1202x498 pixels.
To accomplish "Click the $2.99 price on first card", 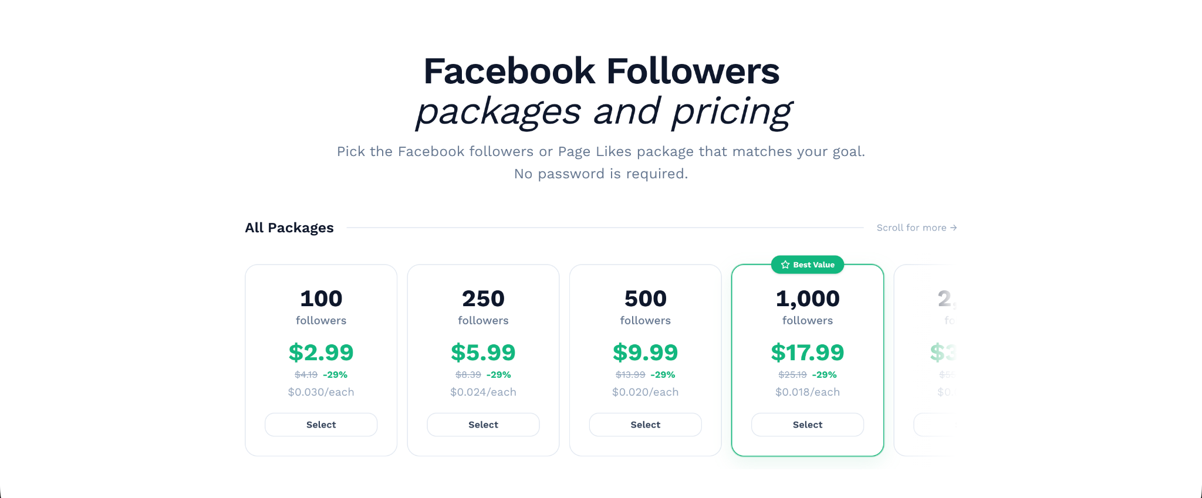I will coord(321,353).
